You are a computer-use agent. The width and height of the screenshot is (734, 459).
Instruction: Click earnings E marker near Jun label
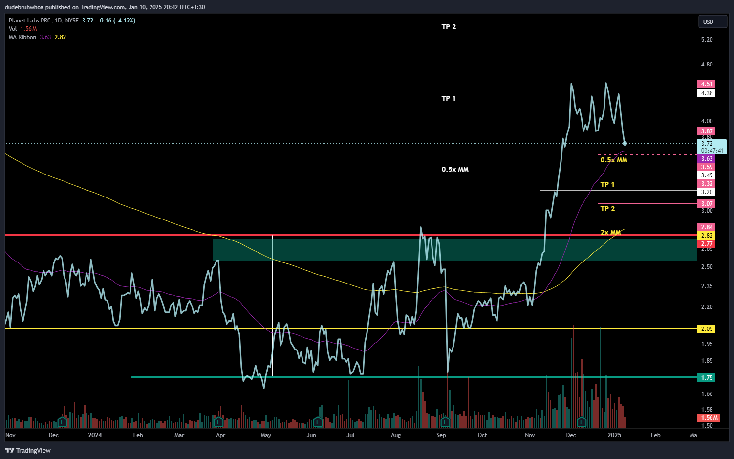tap(318, 422)
